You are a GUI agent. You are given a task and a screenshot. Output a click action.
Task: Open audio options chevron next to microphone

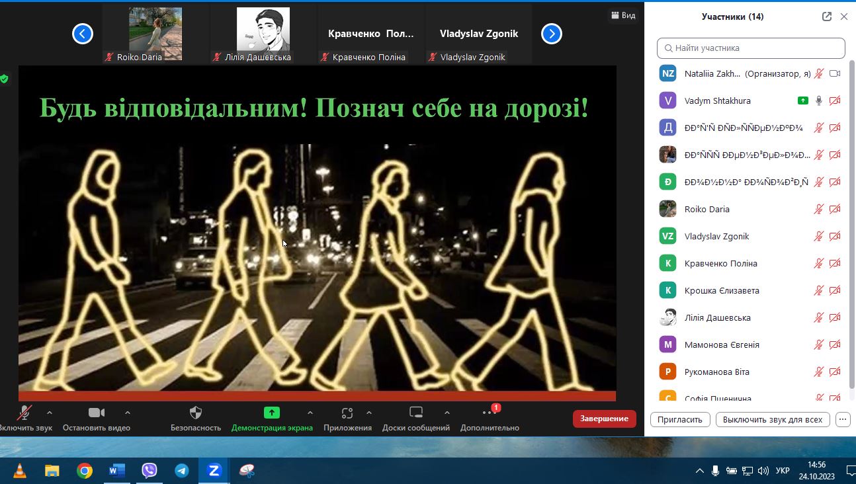(50, 413)
